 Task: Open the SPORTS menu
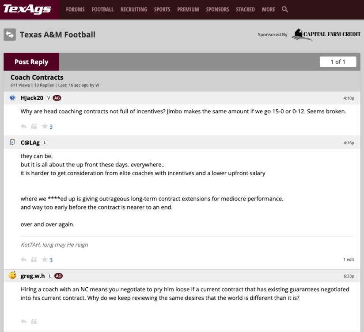(x=162, y=9)
